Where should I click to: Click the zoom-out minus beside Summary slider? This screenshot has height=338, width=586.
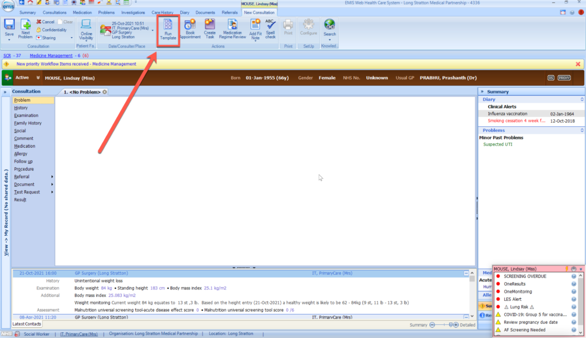tap(432, 325)
